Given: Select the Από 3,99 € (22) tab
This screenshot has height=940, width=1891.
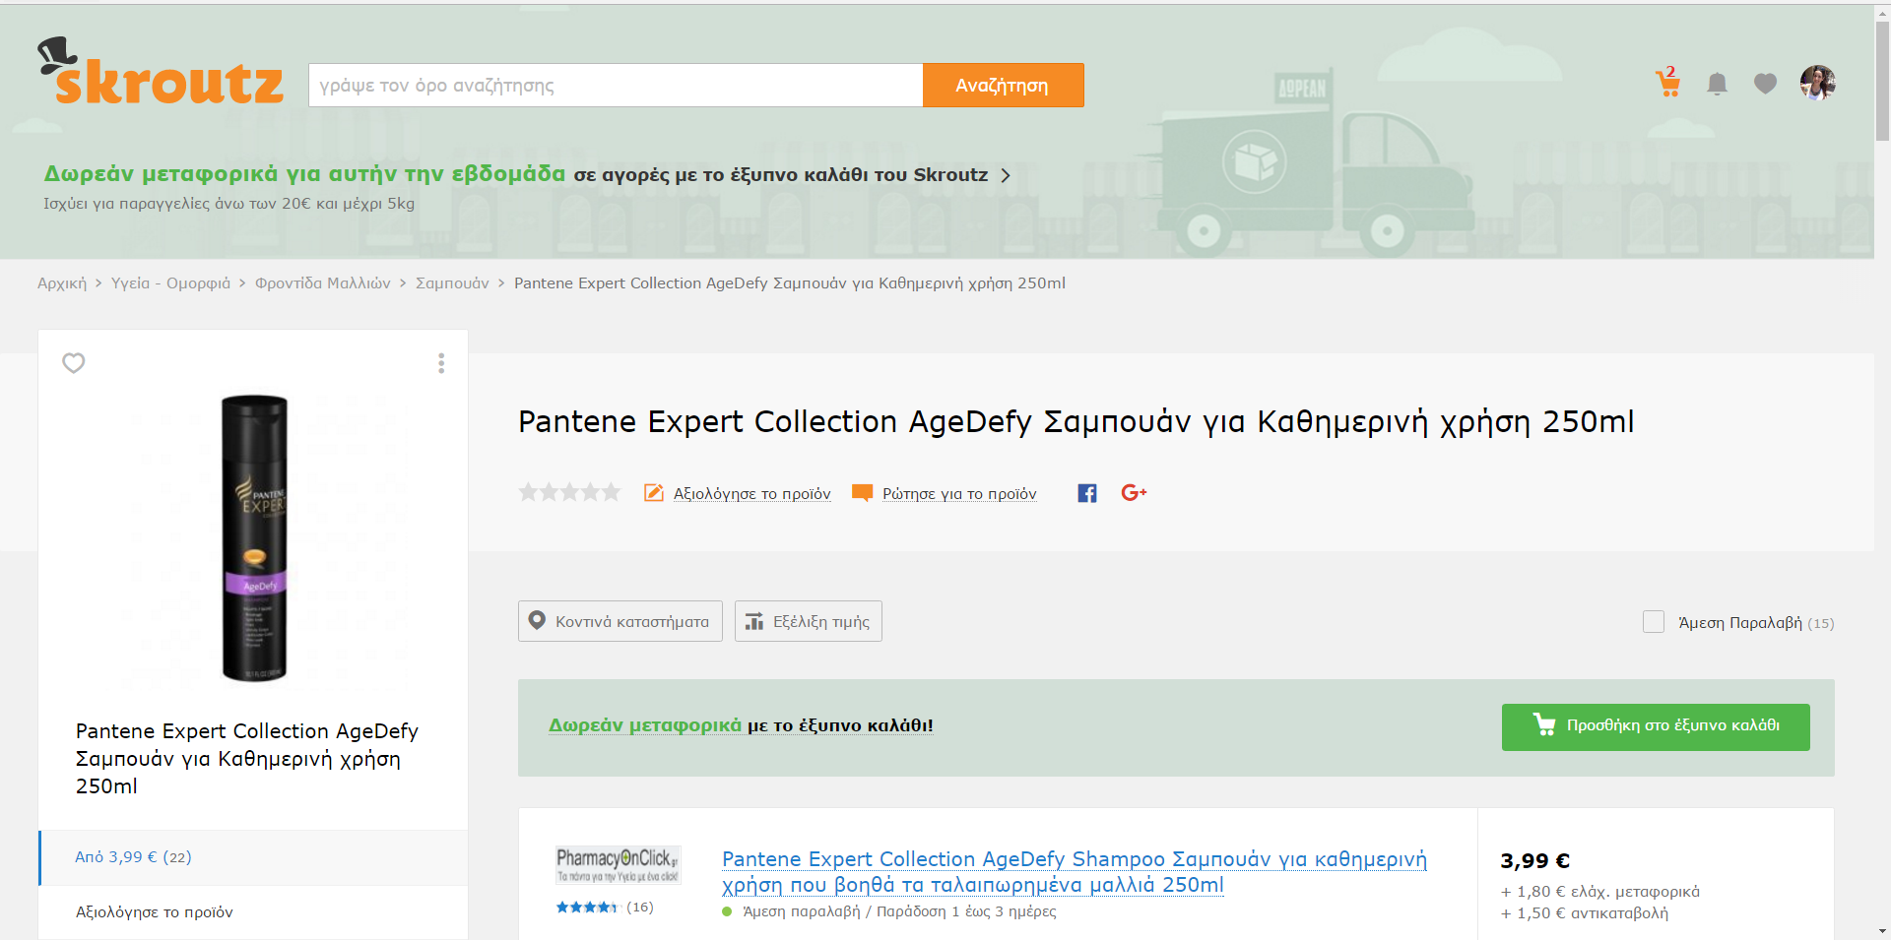Looking at the screenshot, I should click(253, 857).
